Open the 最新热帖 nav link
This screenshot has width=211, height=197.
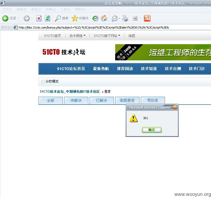pyautogui.click(x=101, y=69)
